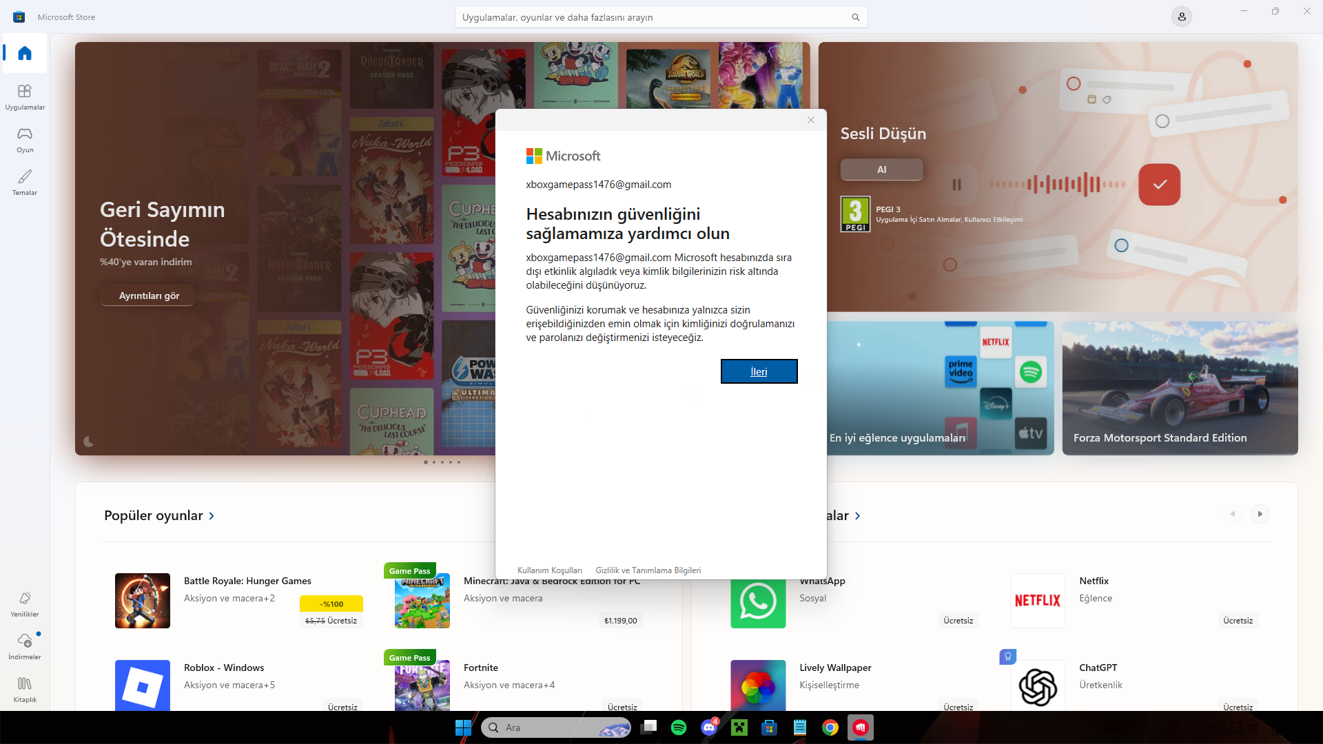Click the İleri button
1323x744 pixels.
pyautogui.click(x=759, y=371)
